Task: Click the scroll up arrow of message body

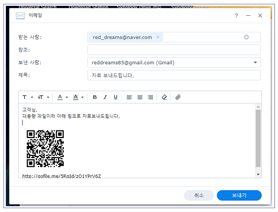Action: tap(258, 107)
